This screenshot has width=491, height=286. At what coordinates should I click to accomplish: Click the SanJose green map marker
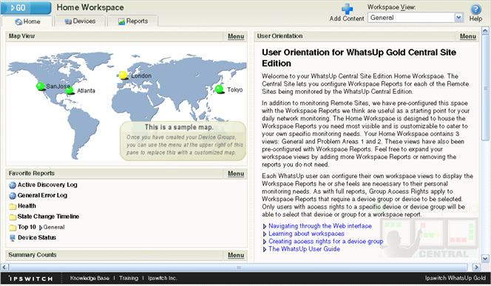pos(41,86)
